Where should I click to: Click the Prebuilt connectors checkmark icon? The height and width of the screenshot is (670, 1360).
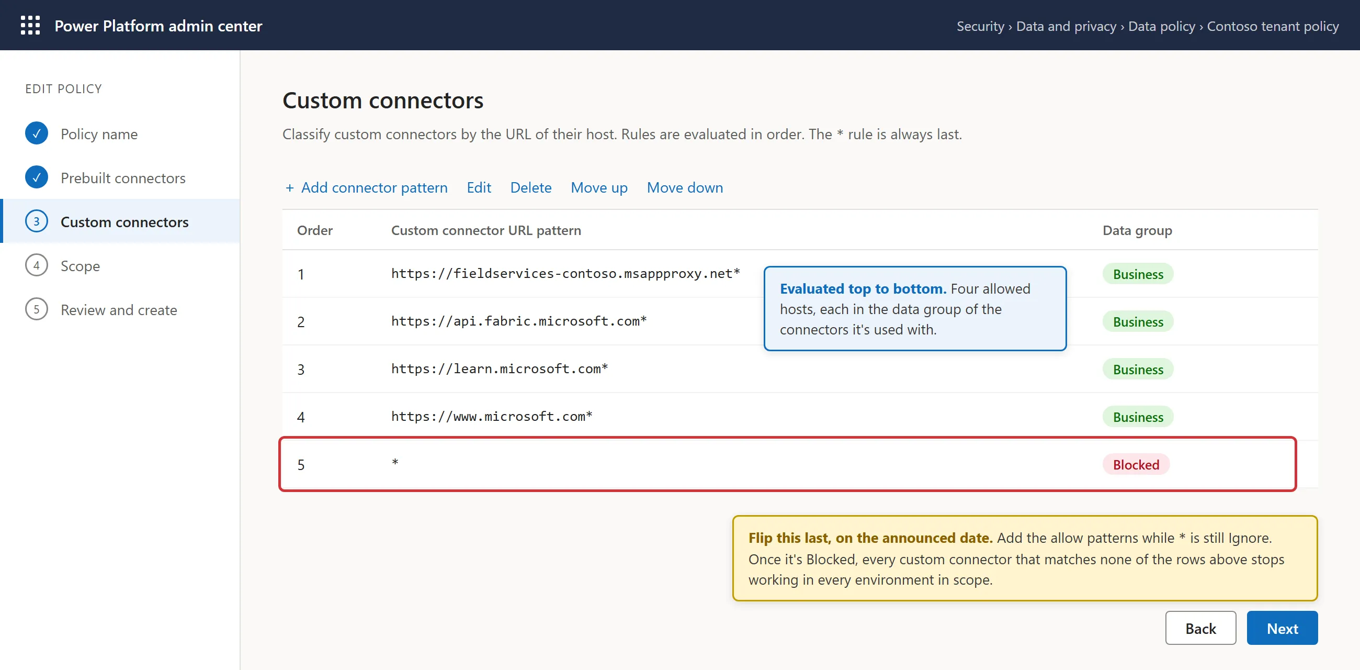pyautogui.click(x=37, y=177)
